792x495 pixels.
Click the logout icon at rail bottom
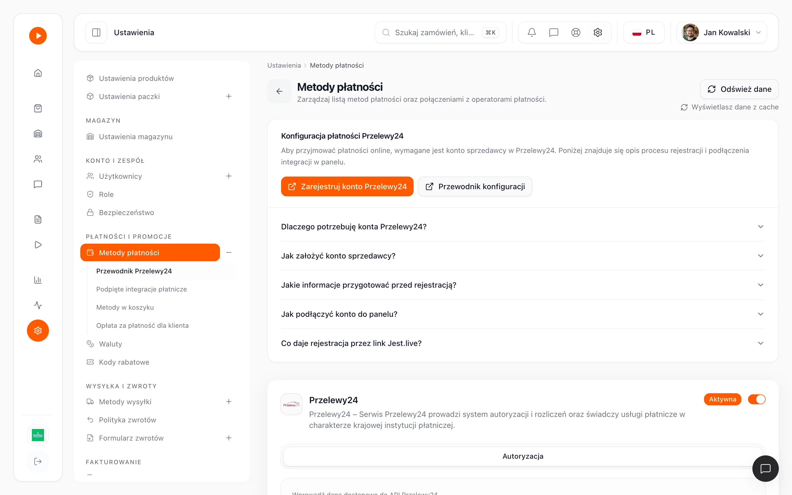tap(38, 461)
